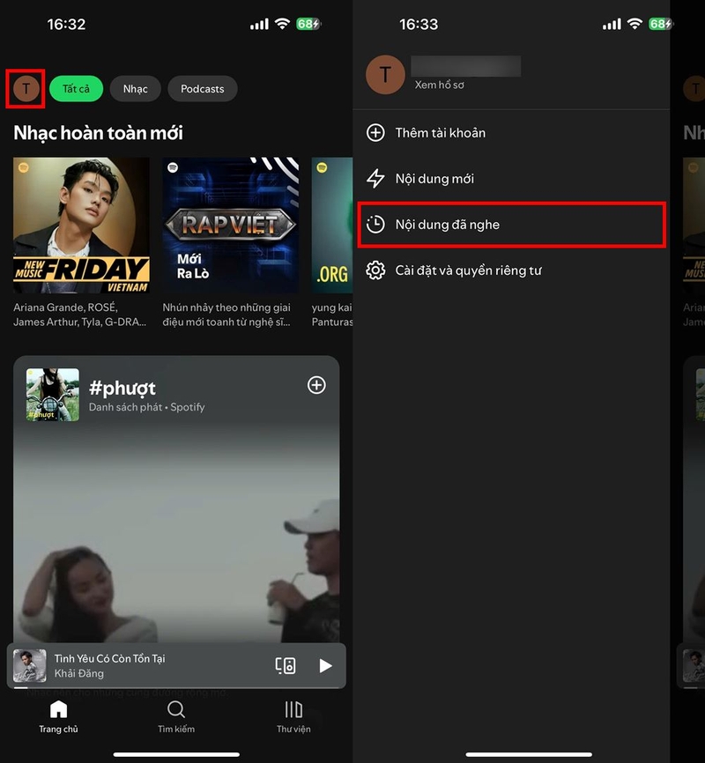Open now playing album art thumbnail
705x763 pixels.
point(30,665)
